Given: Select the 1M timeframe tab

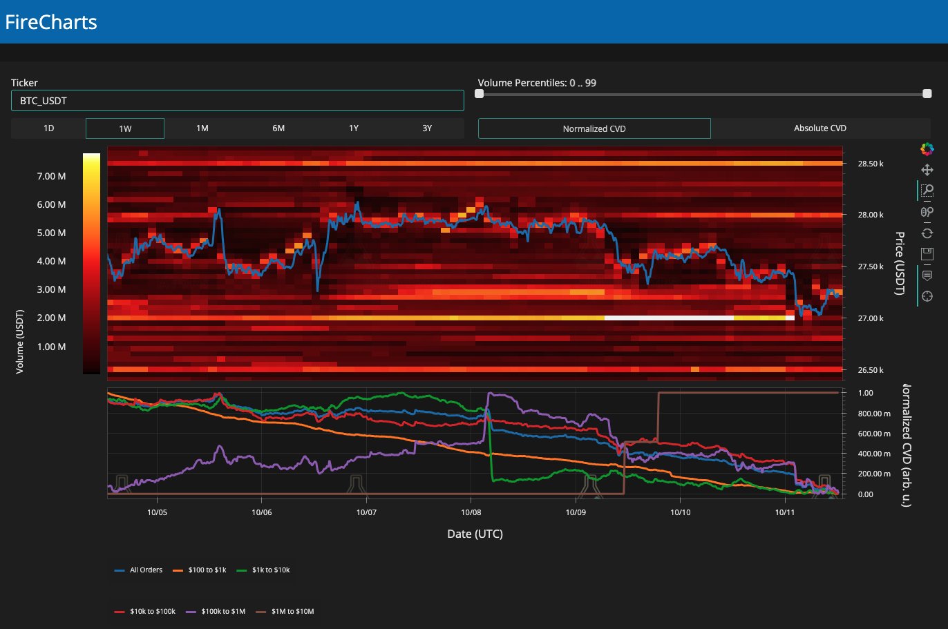Looking at the screenshot, I should click(x=202, y=128).
